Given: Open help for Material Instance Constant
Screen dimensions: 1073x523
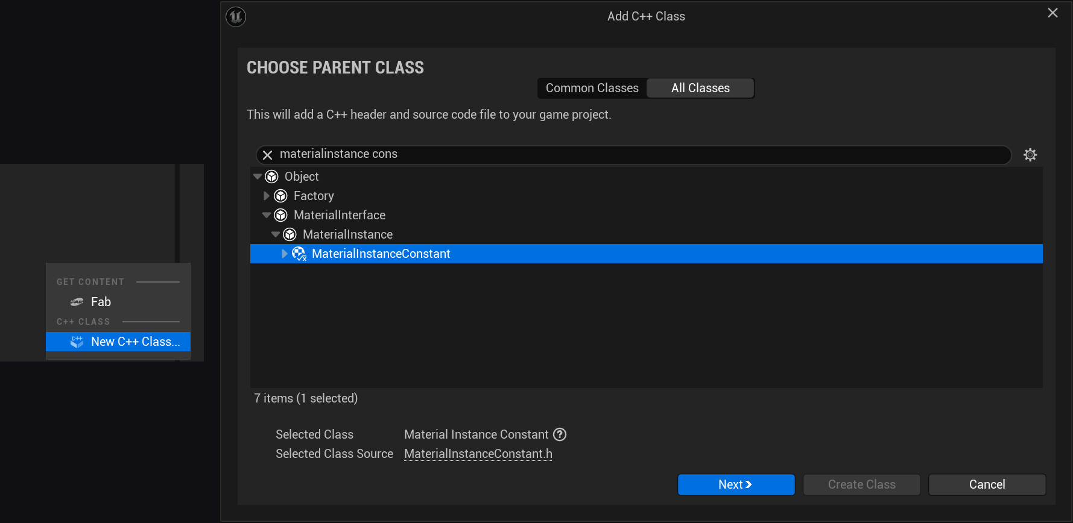Looking at the screenshot, I should [x=560, y=434].
